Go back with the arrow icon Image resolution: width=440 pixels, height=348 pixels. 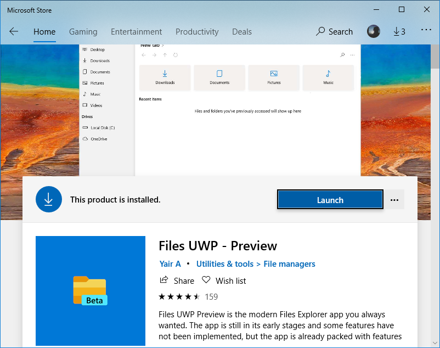tap(14, 31)
